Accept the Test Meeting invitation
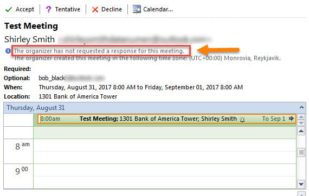This screenshot has width=309, height=196. tap(20, 9)
